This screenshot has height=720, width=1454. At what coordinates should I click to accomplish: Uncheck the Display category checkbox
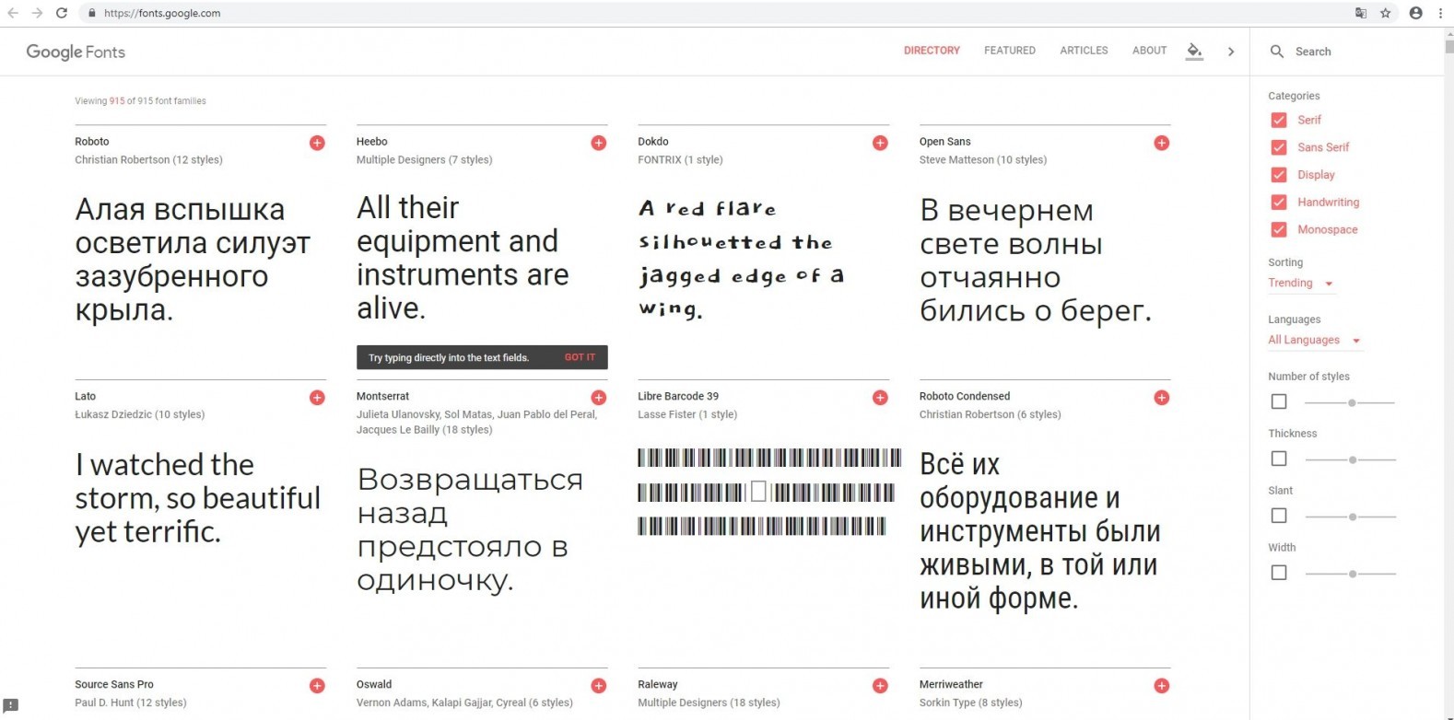click(x=1279, y=175)
